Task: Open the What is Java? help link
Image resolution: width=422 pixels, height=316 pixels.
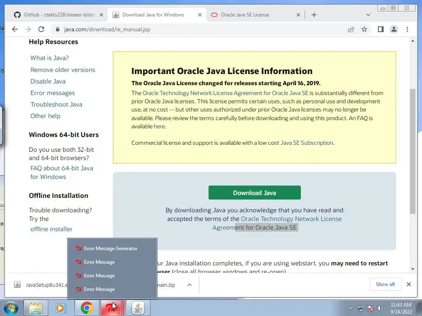Action: pyautogui.click(x=49, y=58)
